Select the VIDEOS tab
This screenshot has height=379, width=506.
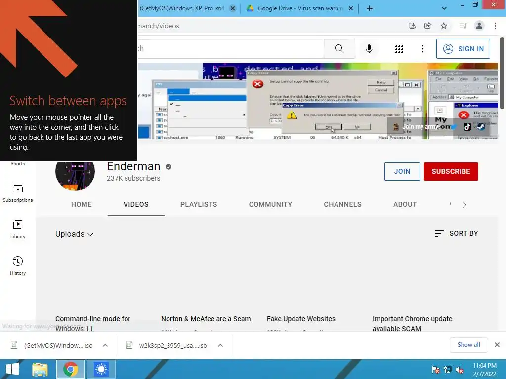tap(136, 204)
